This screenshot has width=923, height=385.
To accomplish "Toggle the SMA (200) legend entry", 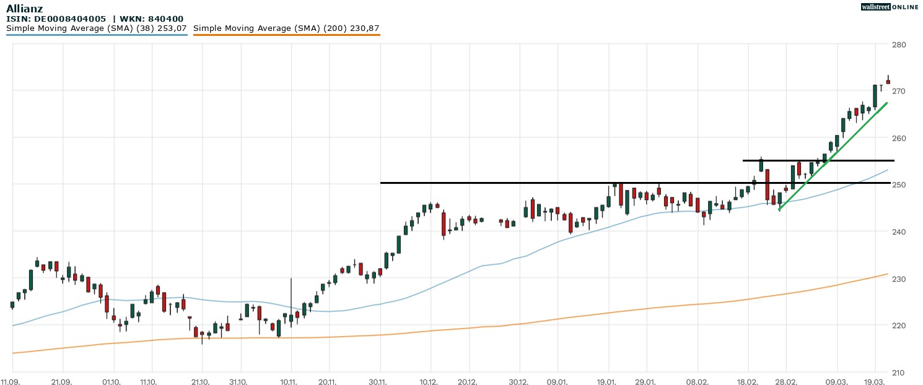I will [x=286, y=28].
